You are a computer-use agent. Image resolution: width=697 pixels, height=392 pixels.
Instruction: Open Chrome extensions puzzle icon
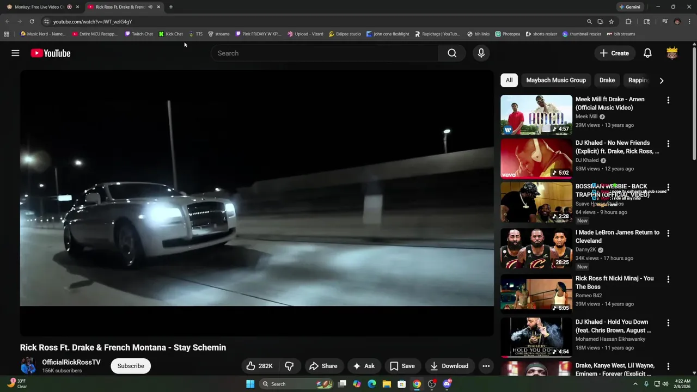pyautogui.click(x=628, y=22)
